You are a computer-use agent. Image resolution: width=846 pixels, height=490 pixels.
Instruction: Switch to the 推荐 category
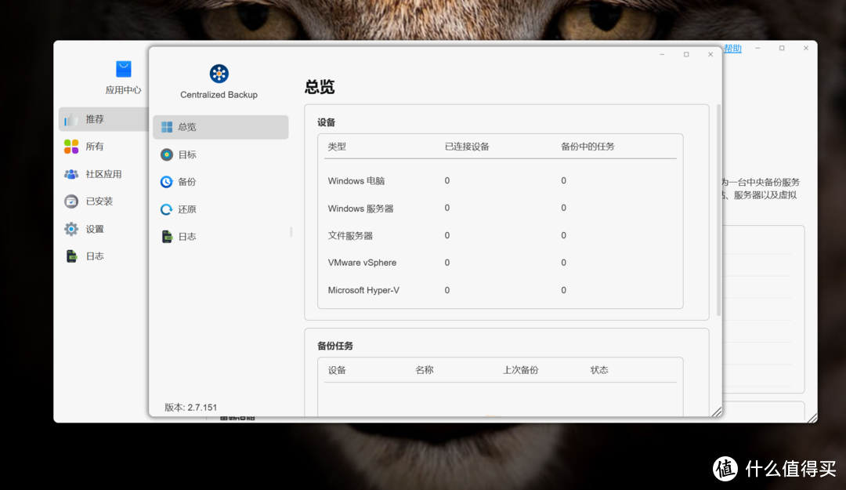[94, 118]
